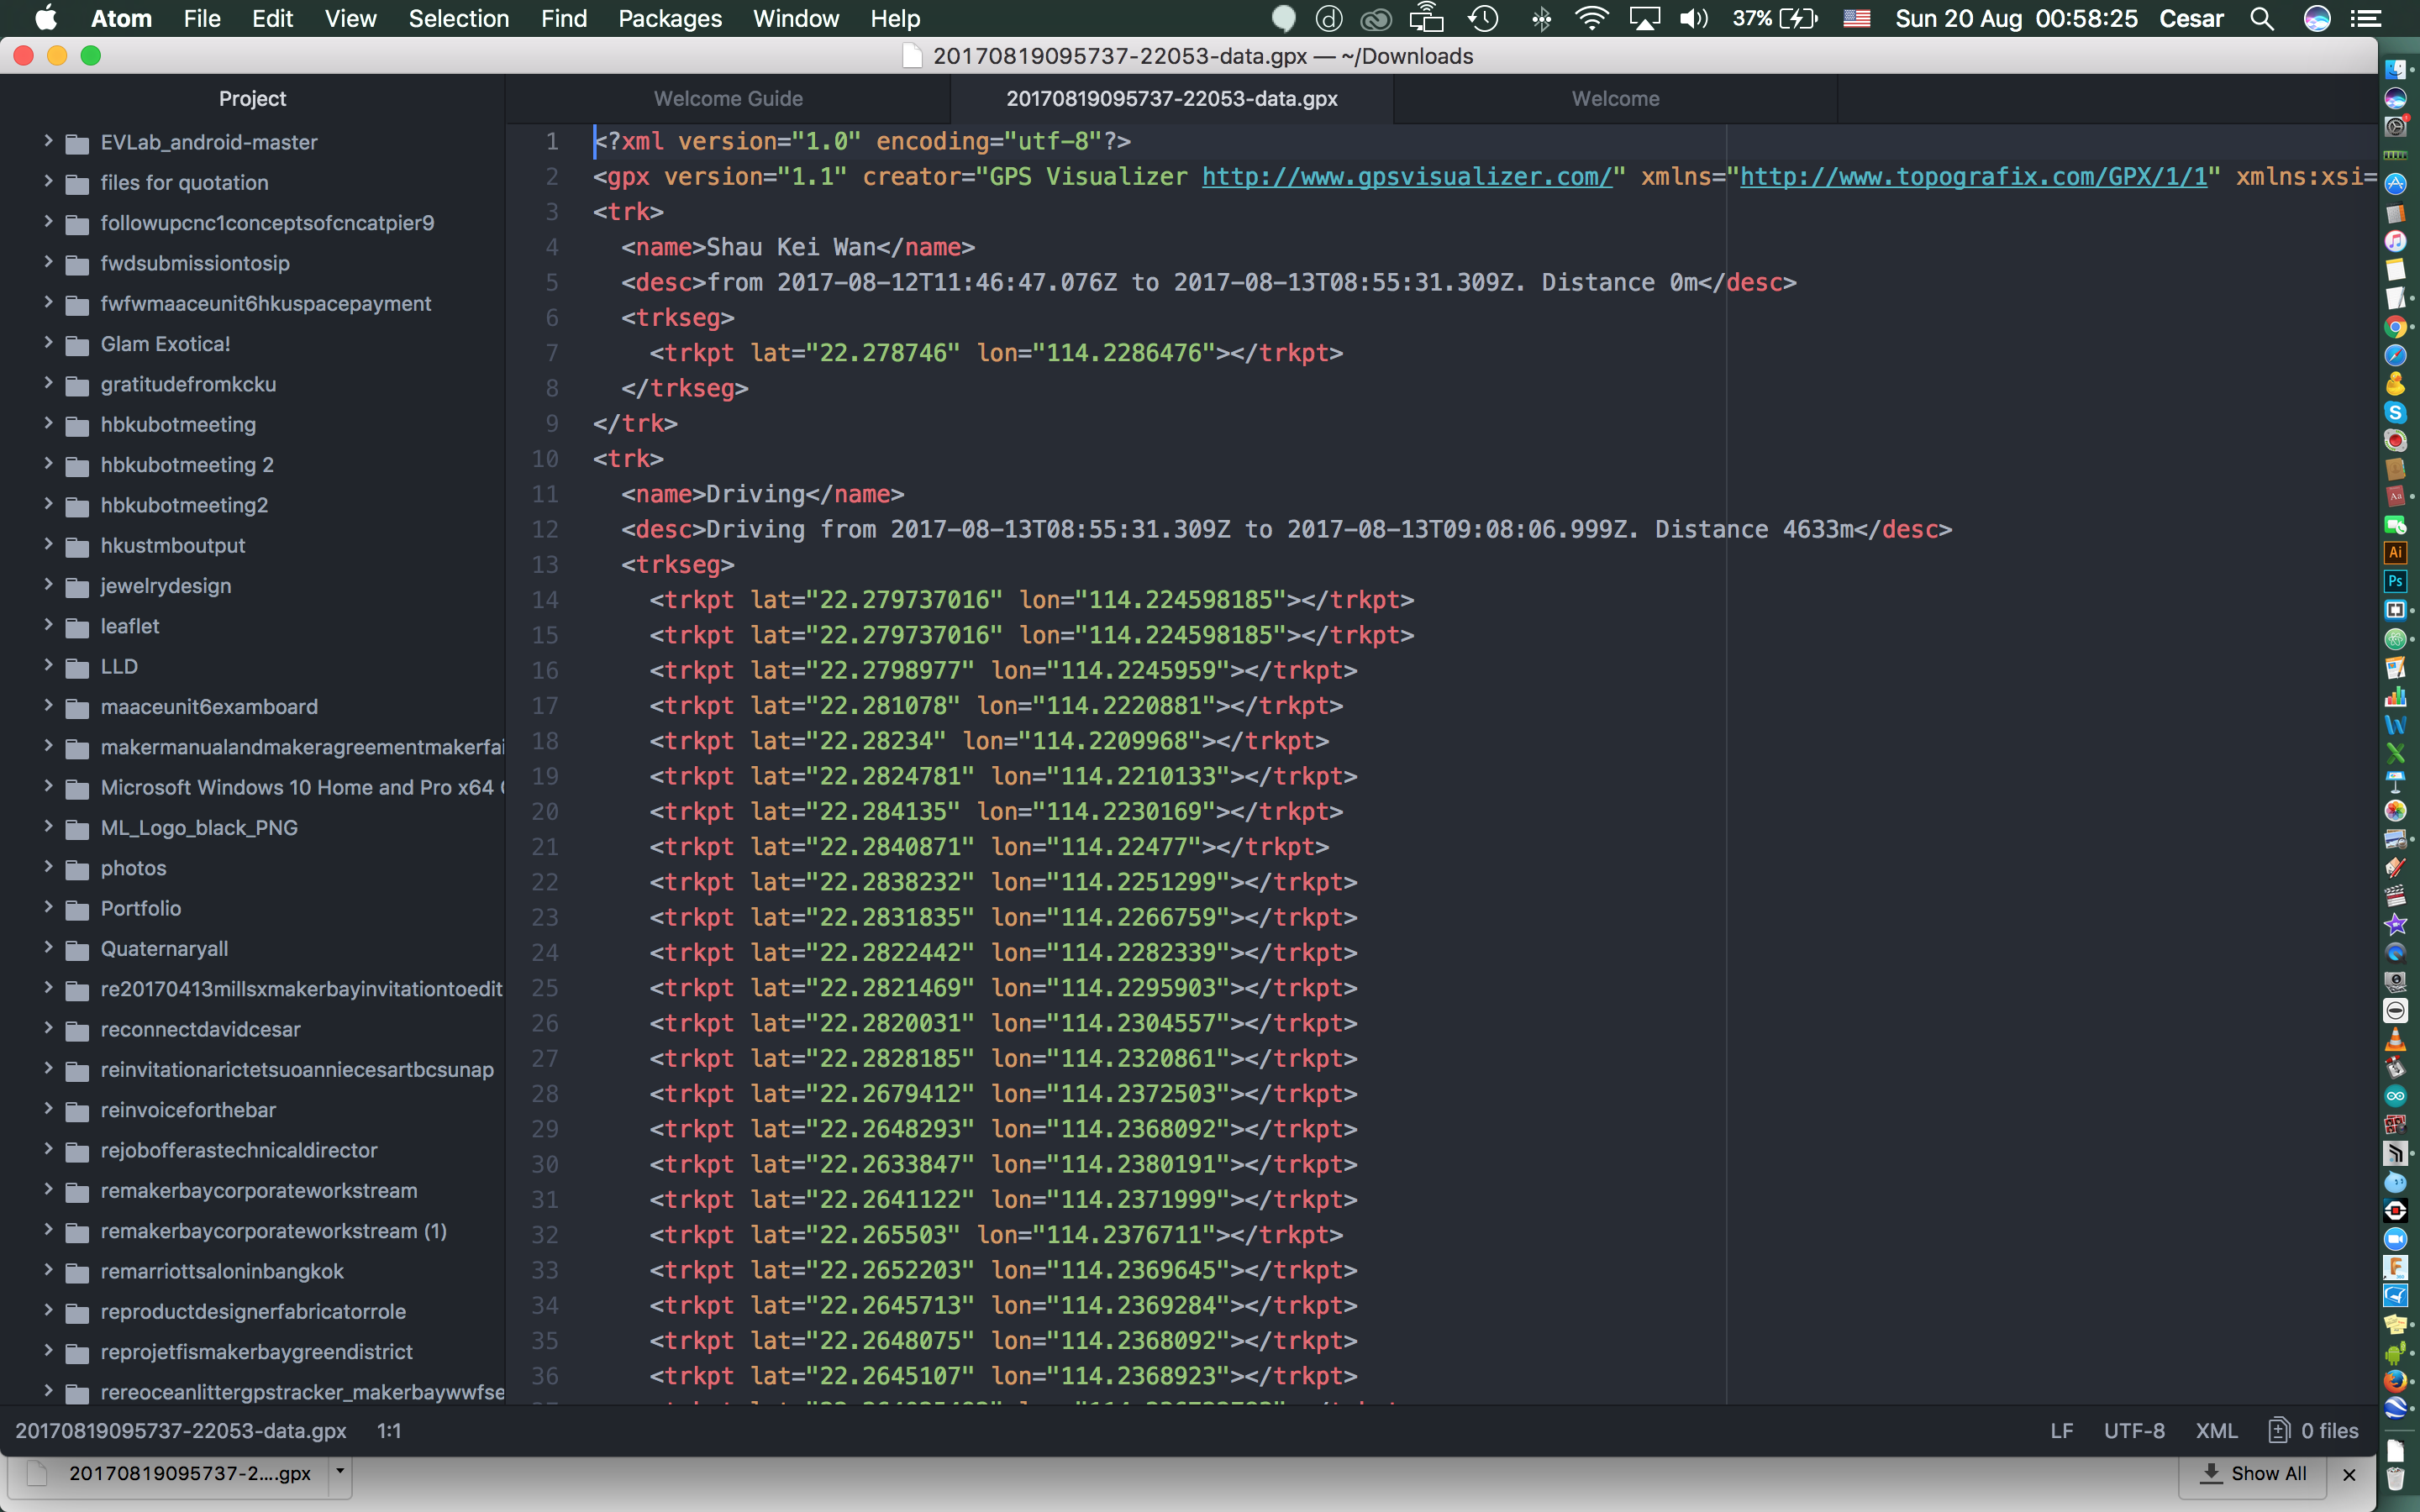Viewport: 2420px width, 1512px height.
Task: Open Photoshop from the dock
Action: [x=2395, y=581]
